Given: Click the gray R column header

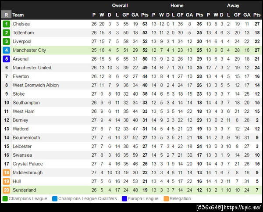Looking at the screenshot, I should coord(7,14).
